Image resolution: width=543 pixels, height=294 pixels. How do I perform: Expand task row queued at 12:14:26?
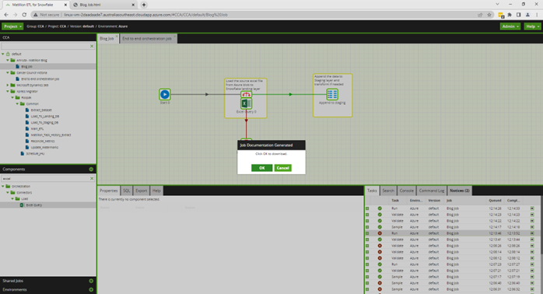pyautogui.click(x=367, y=208)
